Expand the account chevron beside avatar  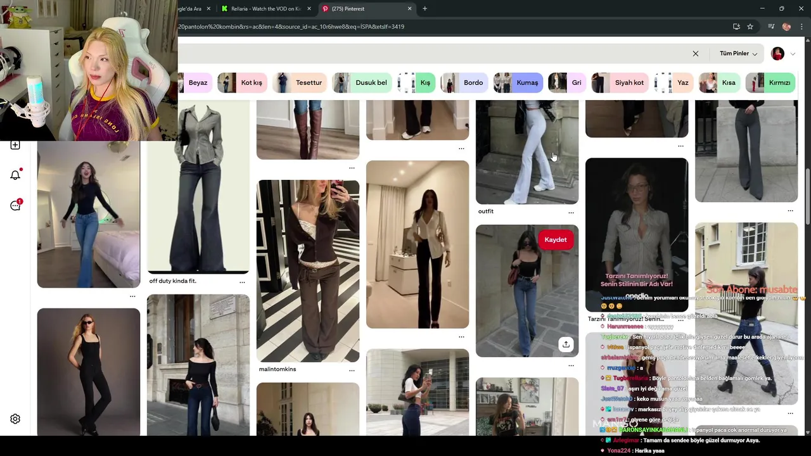(793, 54)
